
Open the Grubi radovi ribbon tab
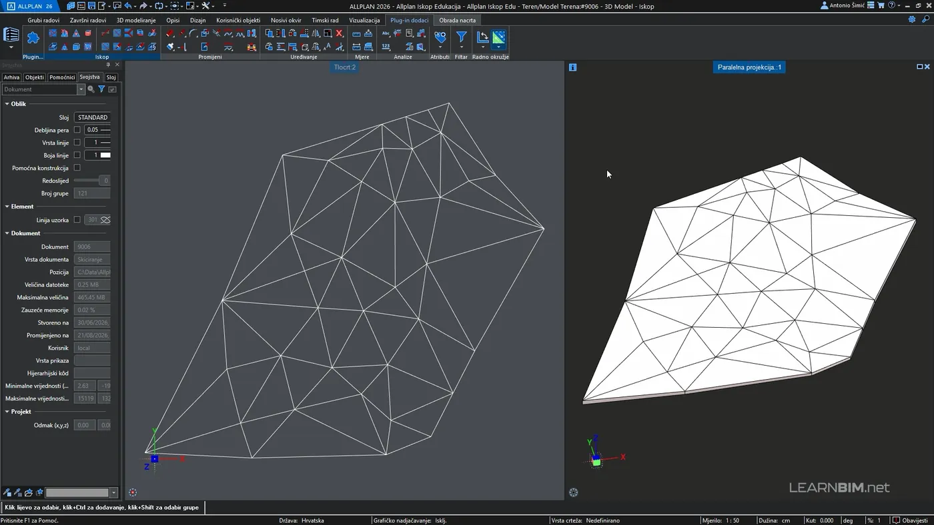pos(43,20)
